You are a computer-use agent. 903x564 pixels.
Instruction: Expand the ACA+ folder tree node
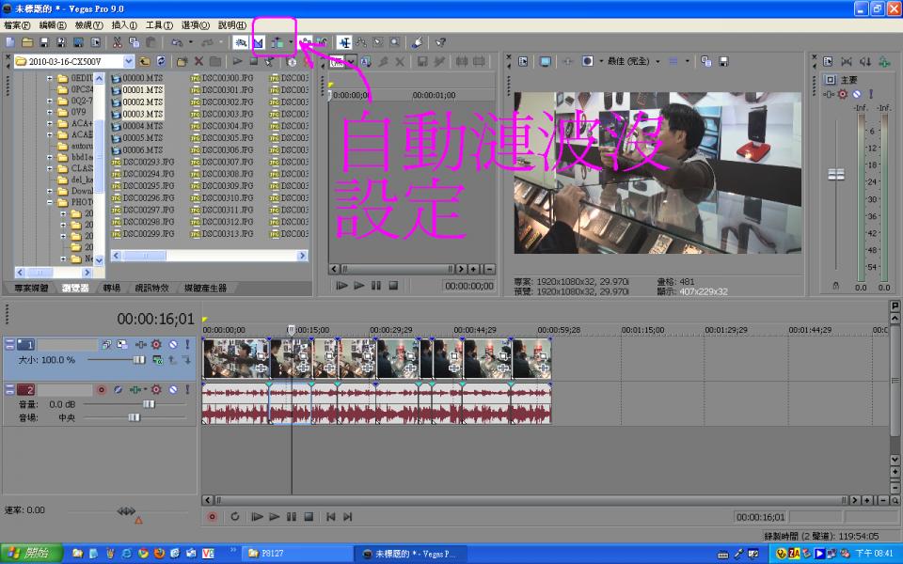(x=50, y=123)
